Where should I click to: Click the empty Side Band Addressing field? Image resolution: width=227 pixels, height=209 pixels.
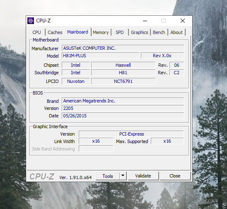click(96, 148)
